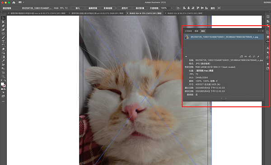Open the Artboards tab in panel
Image resolution: width=271 pixels, height=165 pixels.
(188, 31)
